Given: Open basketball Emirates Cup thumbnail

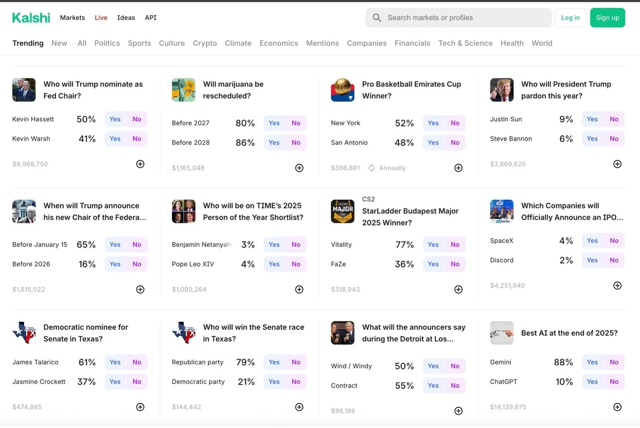Looking at the screenshot, I should pyautogui.click(x=342, y=90).
